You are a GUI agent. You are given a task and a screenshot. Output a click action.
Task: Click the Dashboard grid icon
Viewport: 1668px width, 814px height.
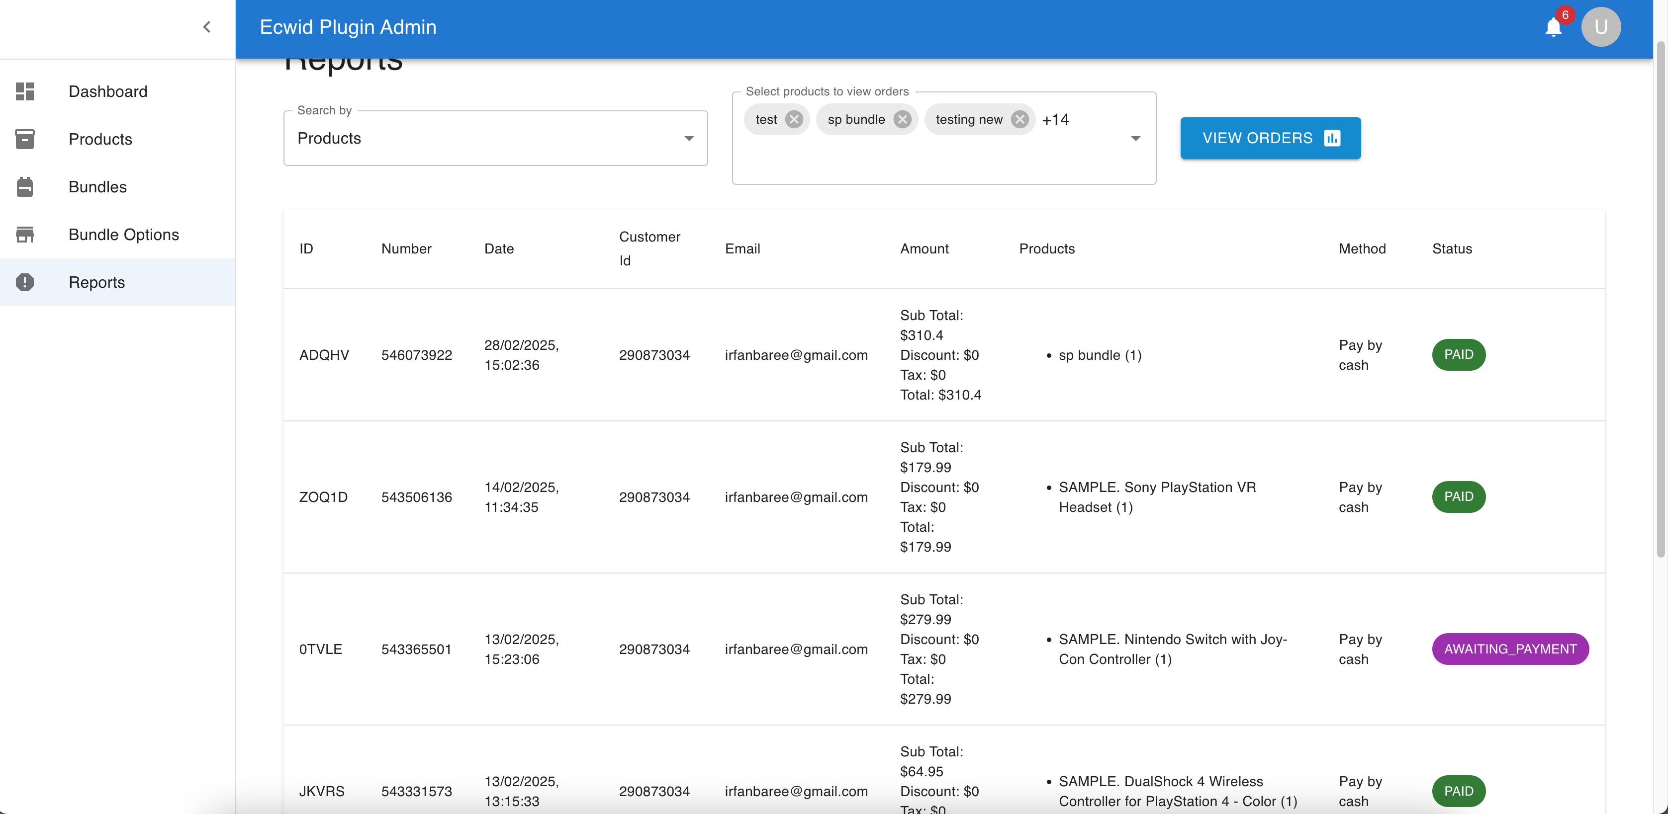[24, 91]
